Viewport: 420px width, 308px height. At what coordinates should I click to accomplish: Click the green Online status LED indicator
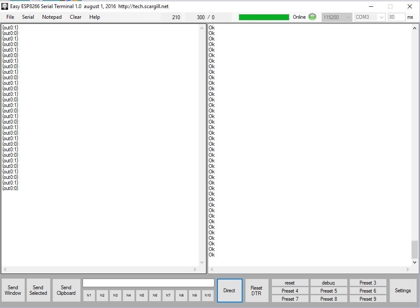tap(312, 17)
